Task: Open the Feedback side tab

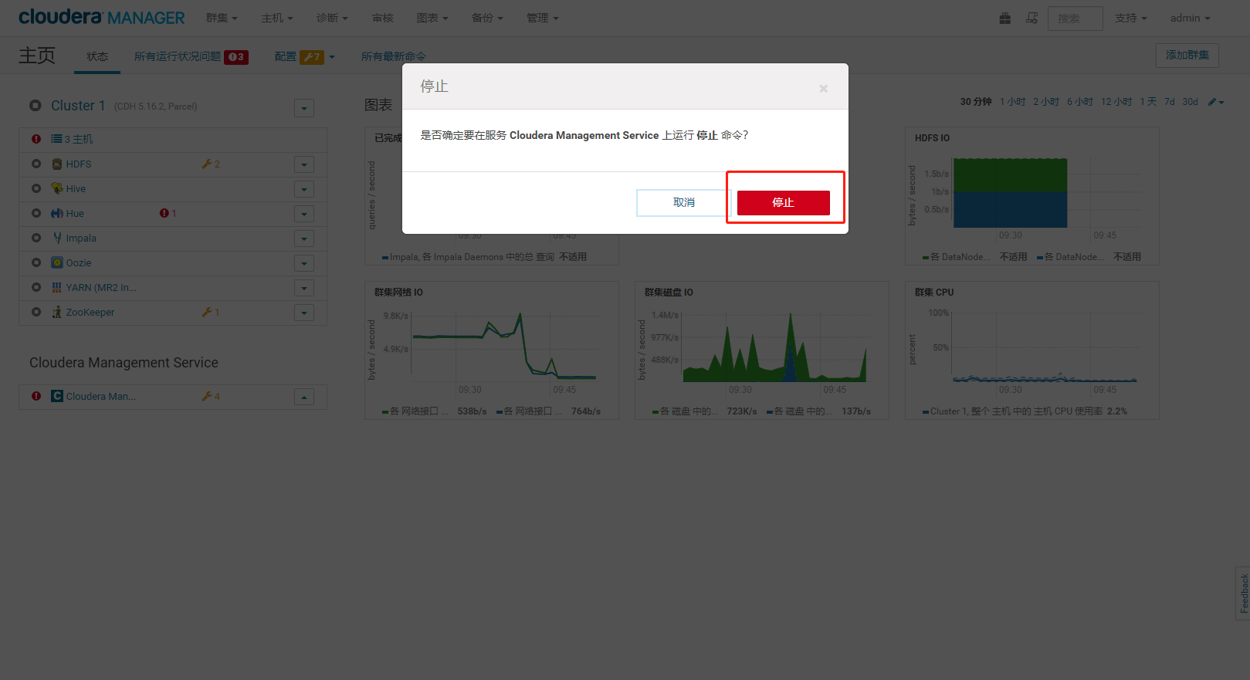Action: point(1243,593)
